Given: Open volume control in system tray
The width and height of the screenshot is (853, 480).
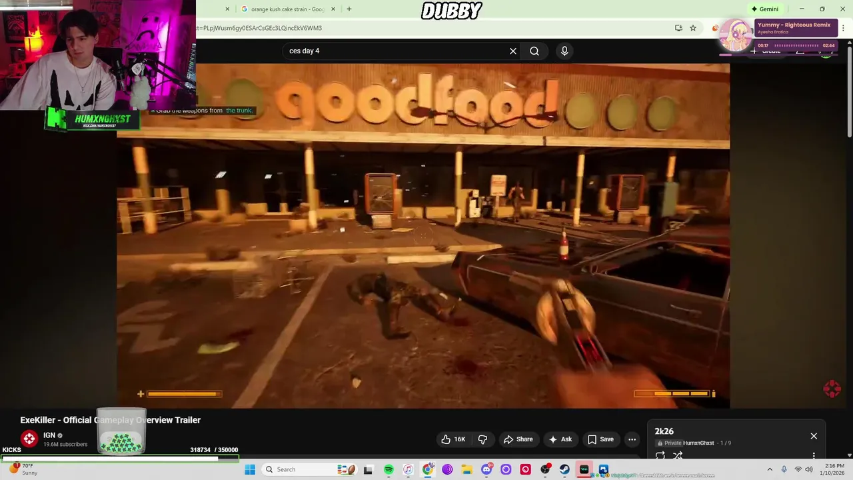Looking at the screenshot, I should click(809, 469).
